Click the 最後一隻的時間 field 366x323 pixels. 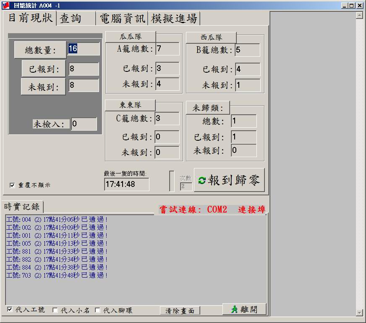point(126,184)
